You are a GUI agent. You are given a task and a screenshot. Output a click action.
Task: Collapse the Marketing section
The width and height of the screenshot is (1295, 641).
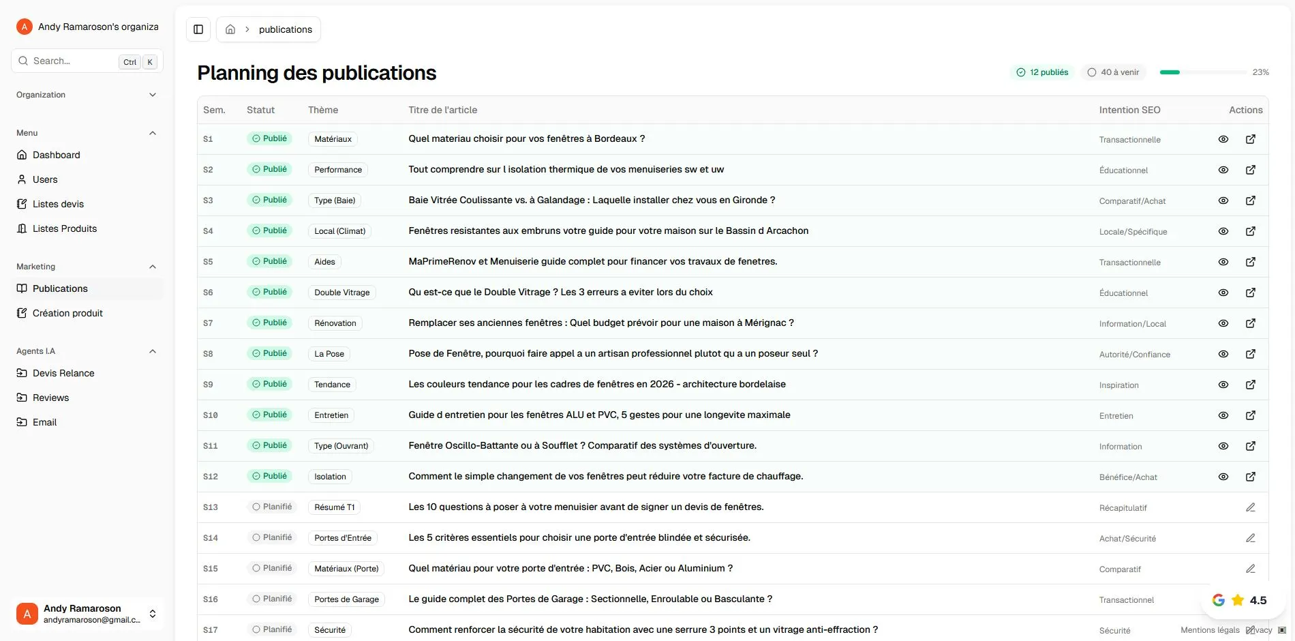(x=153, y=267)
